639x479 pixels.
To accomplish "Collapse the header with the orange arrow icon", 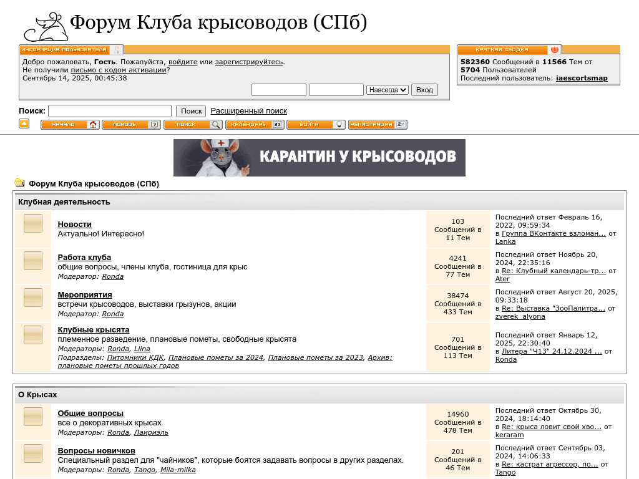I will pos(24,123).
